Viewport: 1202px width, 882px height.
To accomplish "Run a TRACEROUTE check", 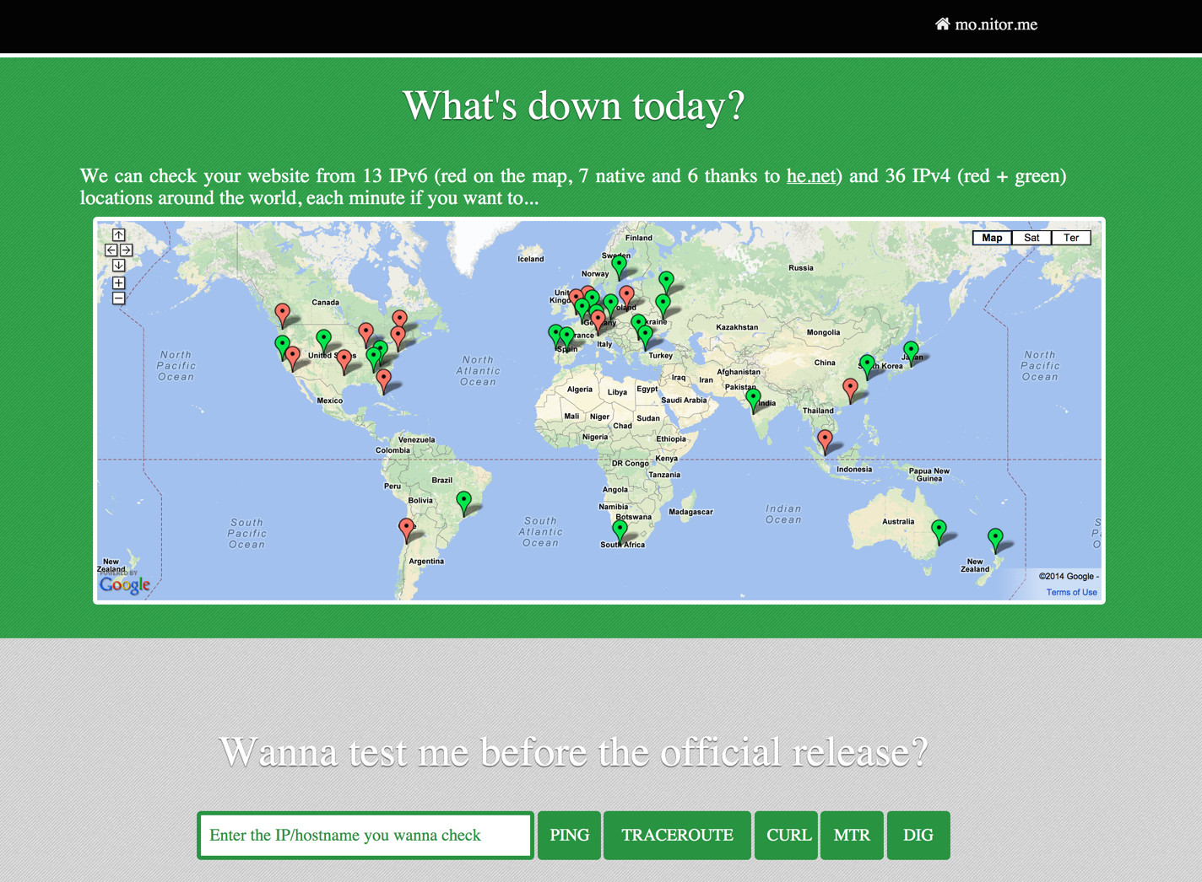I will click(x=677, y=835).
